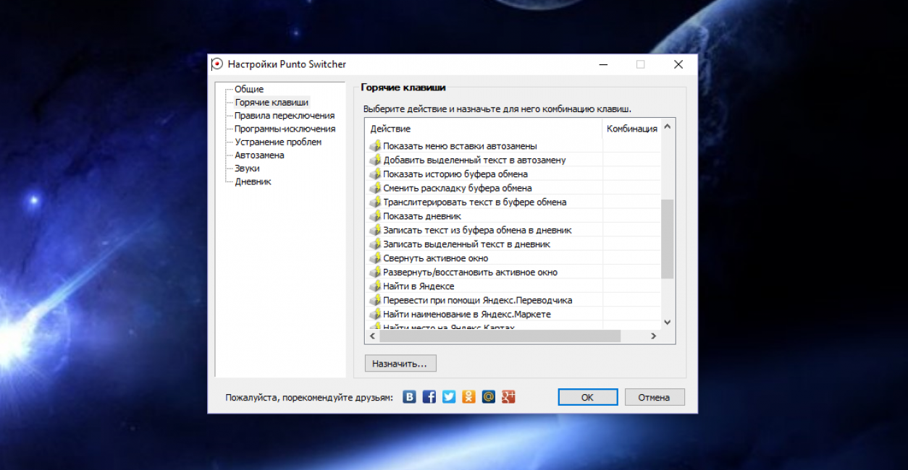Open the 'Автозамена' section
908x470 pixels.
(259, 155)
